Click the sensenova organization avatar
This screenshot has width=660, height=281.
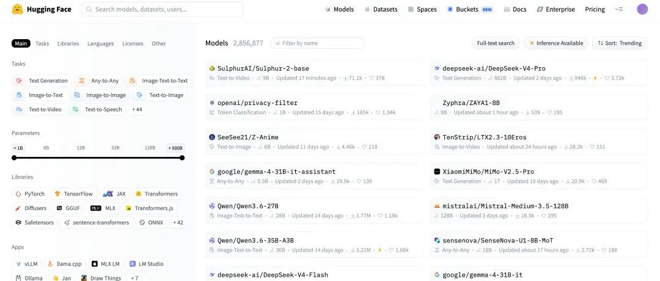point(437,241)
